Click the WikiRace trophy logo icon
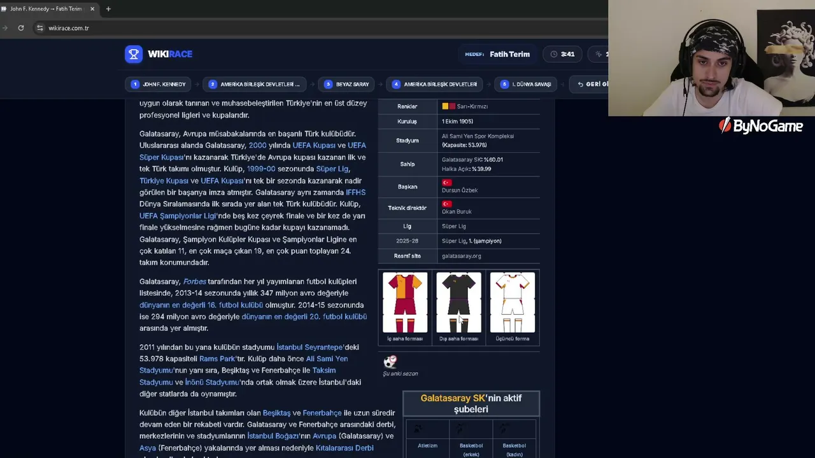The image size is (815, 458). coord(134,54)
